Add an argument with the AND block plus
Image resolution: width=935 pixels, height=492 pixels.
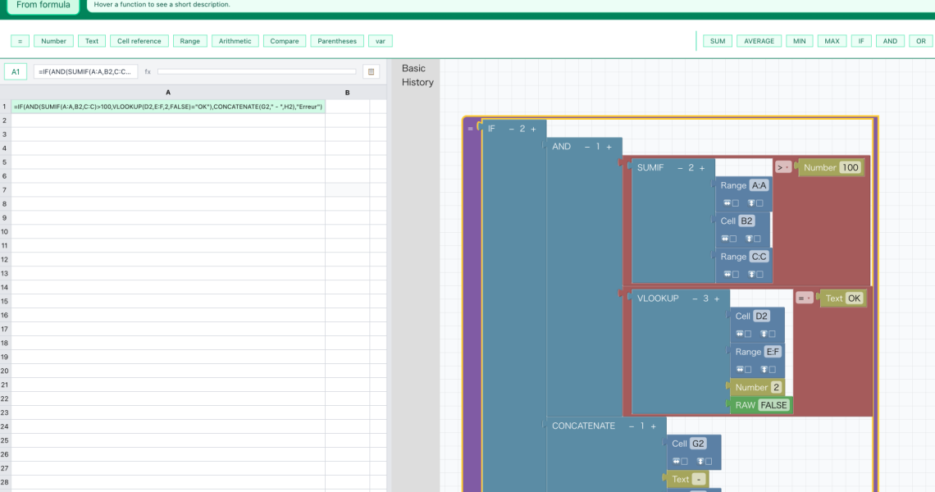pos(609,147)
